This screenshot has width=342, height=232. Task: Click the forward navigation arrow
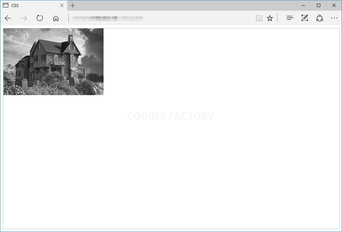(24, 18)
